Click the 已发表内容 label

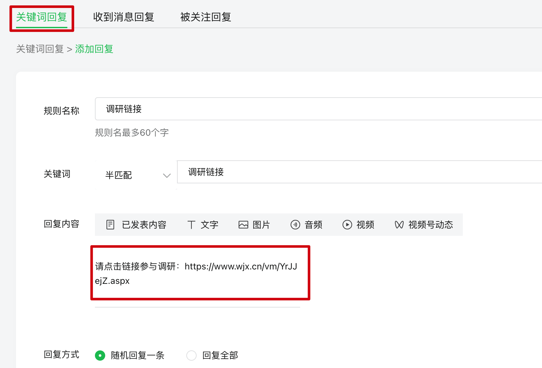(x=144, y=225)
